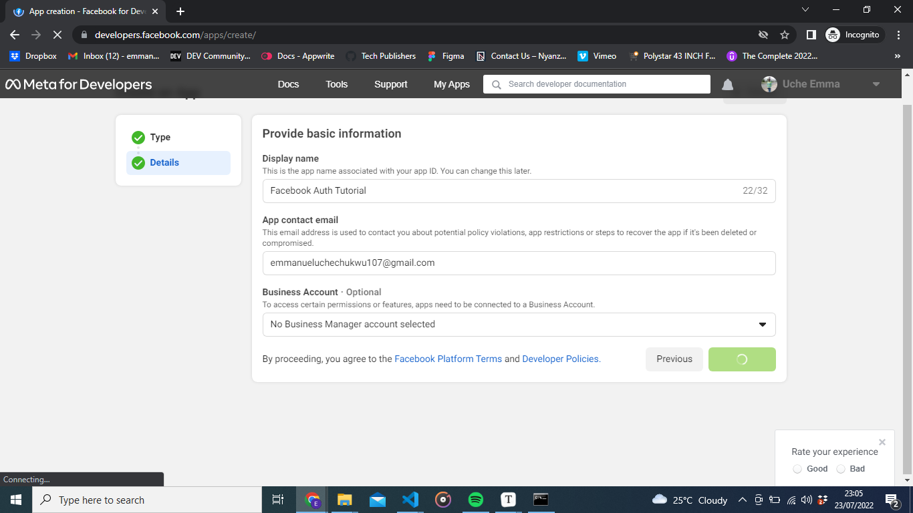Screen dimensions: 913x513
Task: Click the Incognito indicator
Action: 854,35
